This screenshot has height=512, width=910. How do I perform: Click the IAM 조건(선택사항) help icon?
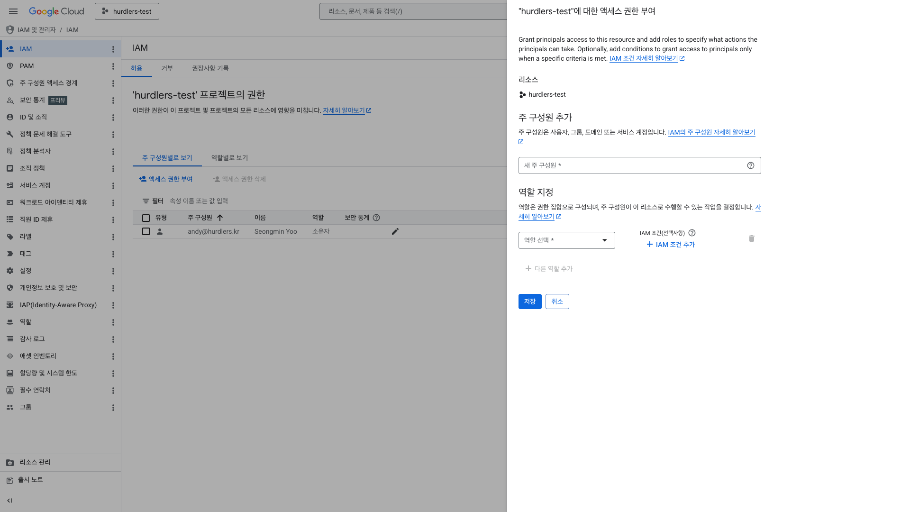(692, 233)
